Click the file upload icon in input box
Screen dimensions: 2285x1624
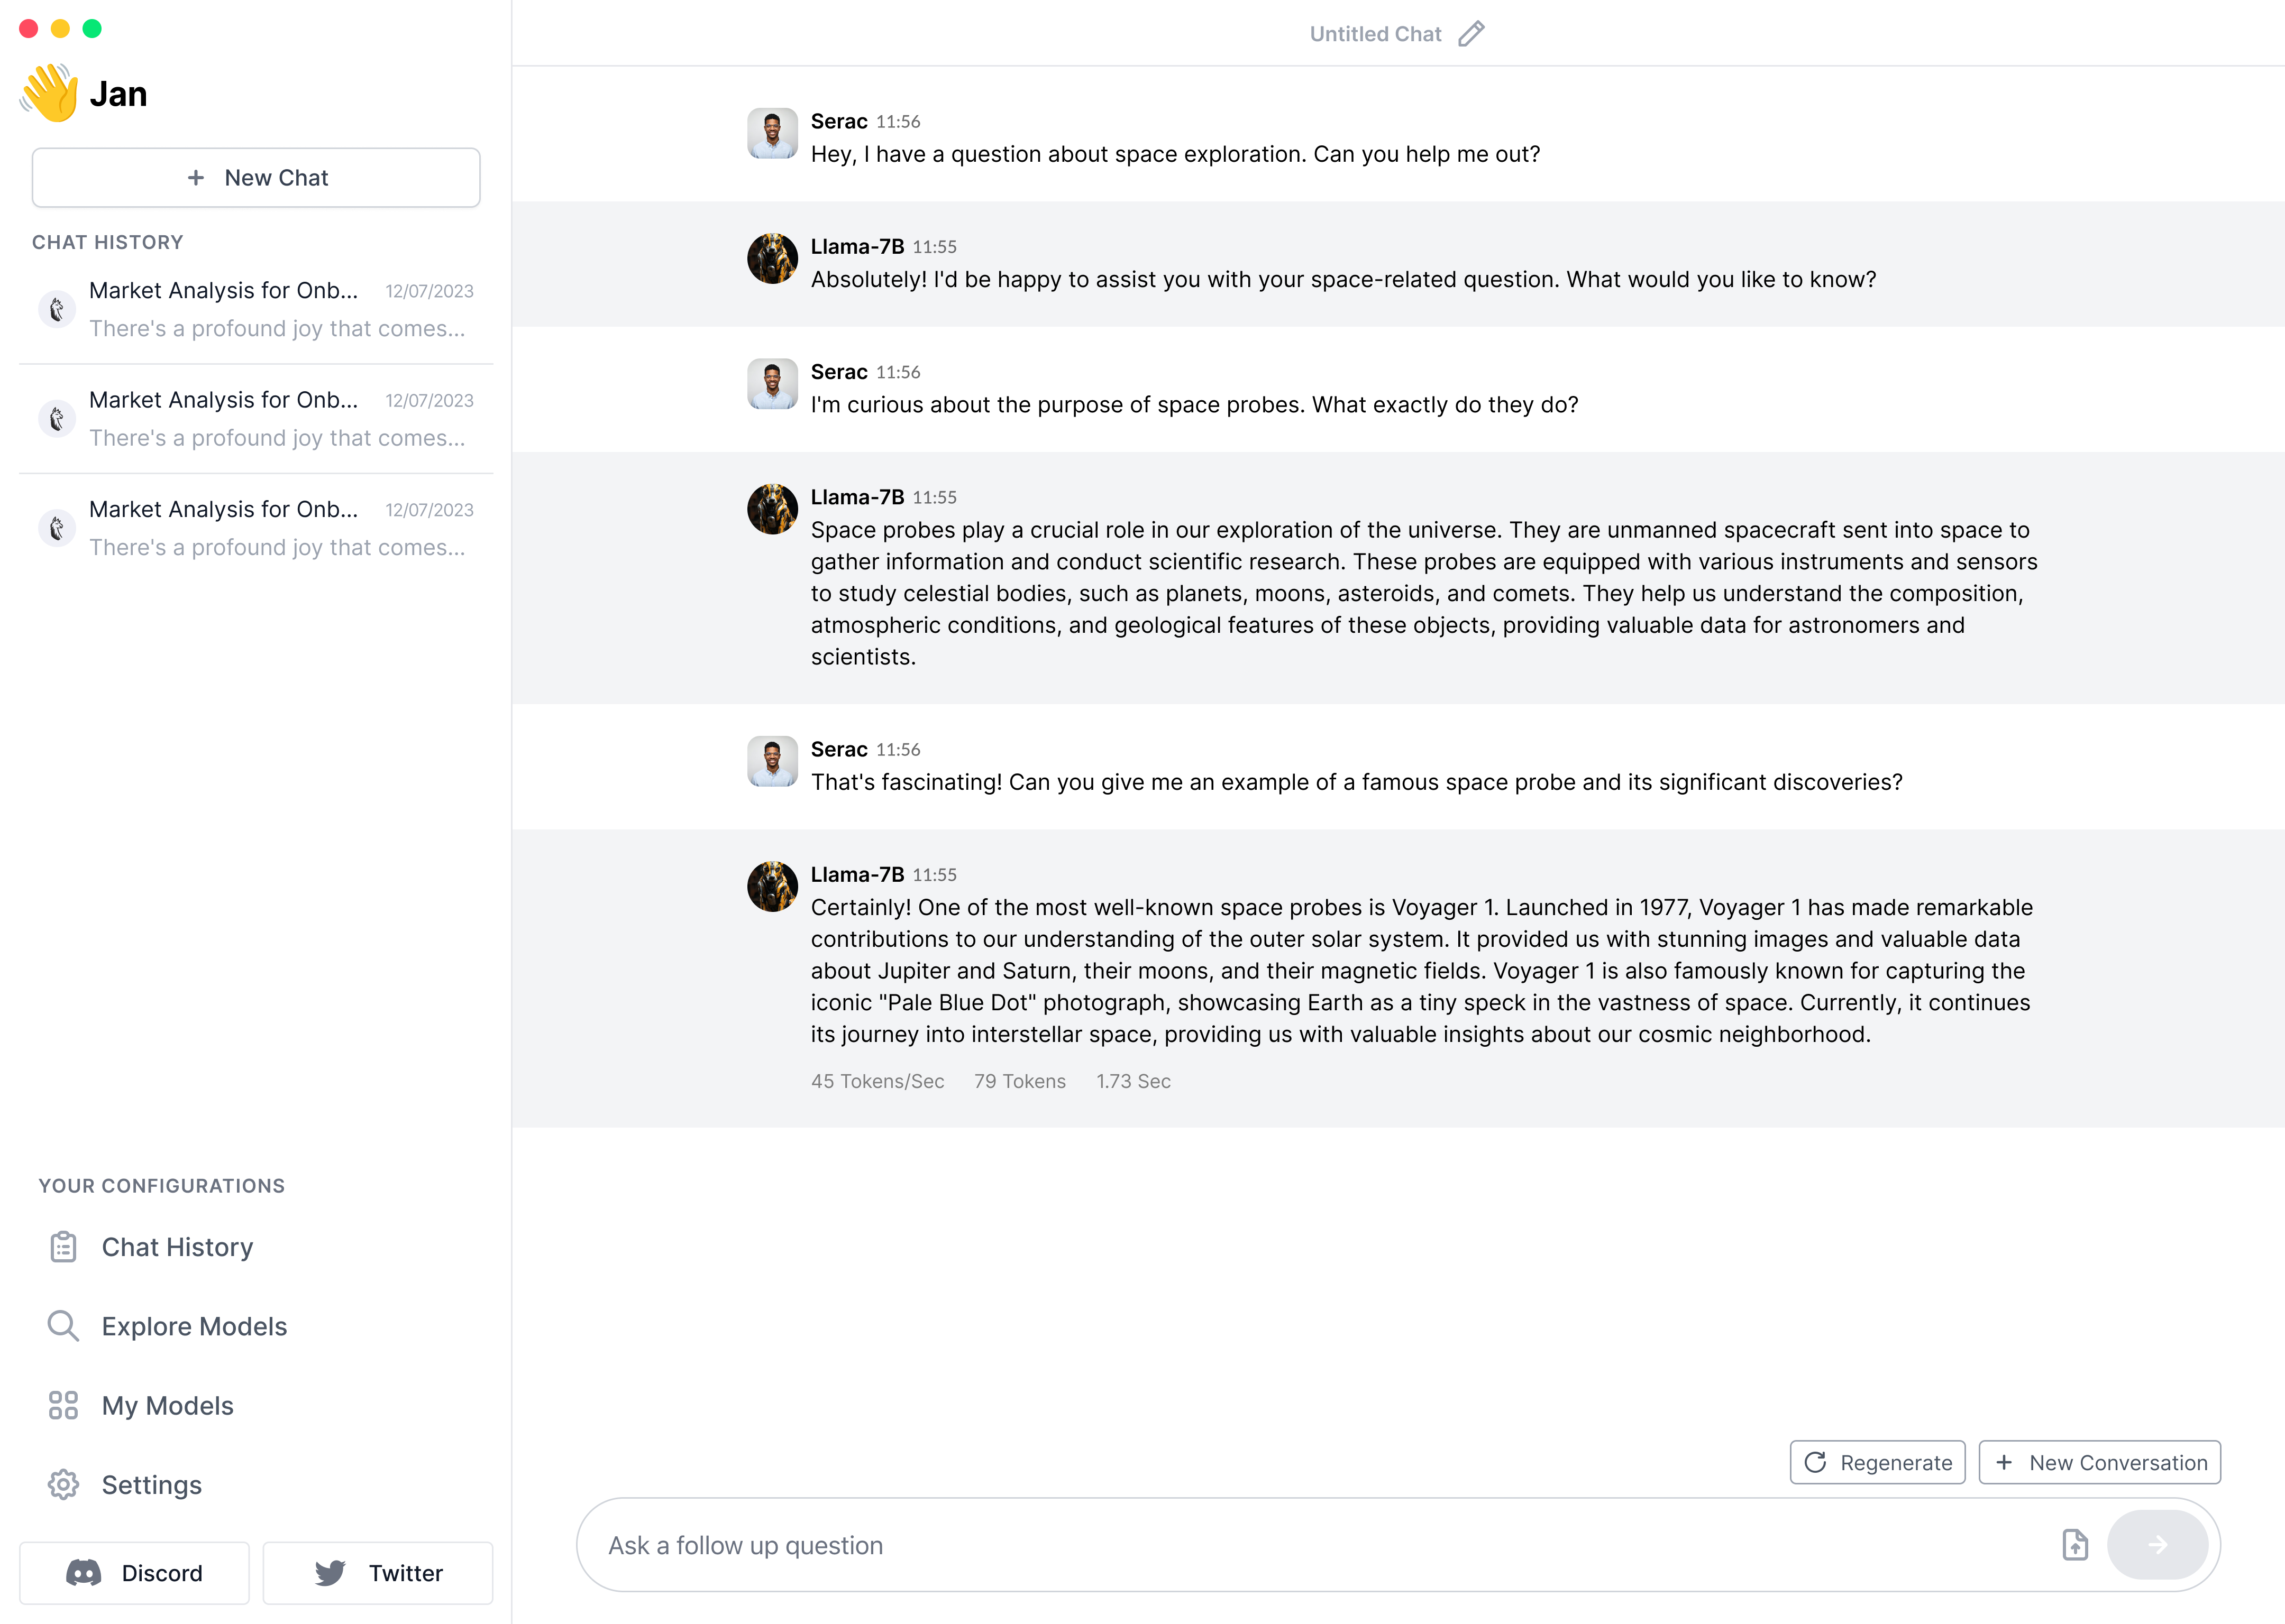pos(2075,1545)
